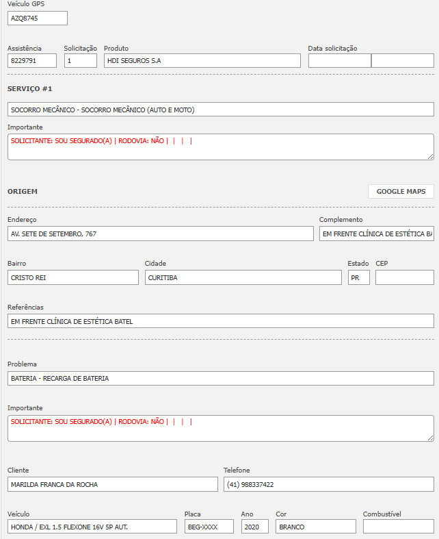This screenshot has height=539, width=439.
Task: Focus the empty Combustível field
Action: (398, 527)
